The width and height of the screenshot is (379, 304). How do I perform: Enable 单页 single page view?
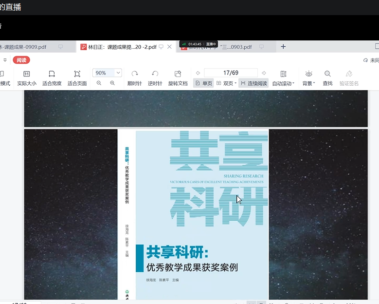[203, 83]
